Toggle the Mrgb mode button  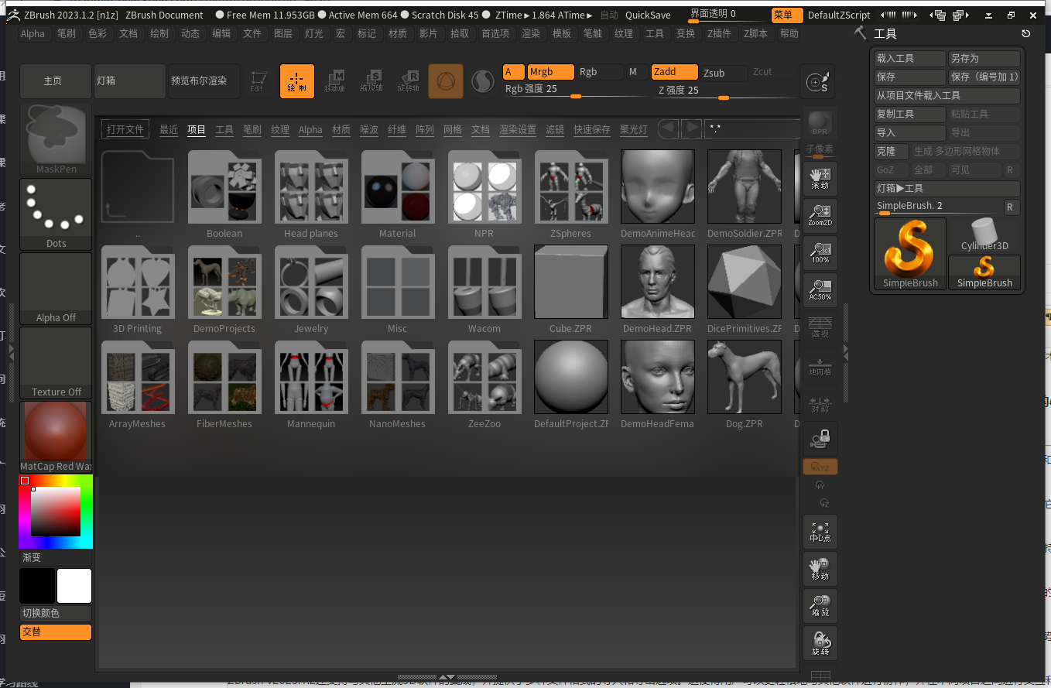coord(550,72)
